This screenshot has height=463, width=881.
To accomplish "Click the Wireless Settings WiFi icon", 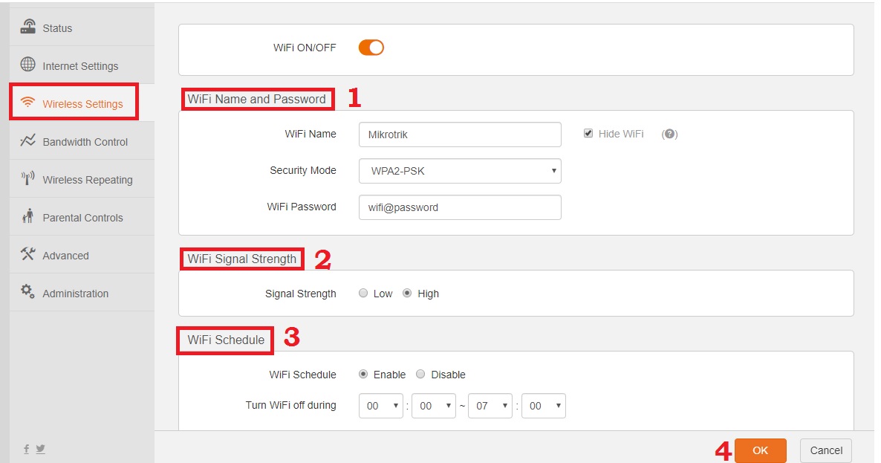I will pyautogui.click(x=27, y=103).
